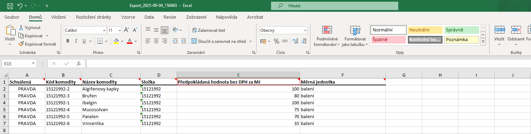Align text left
This screenshot has width=531, height=134.
(148, 41)
